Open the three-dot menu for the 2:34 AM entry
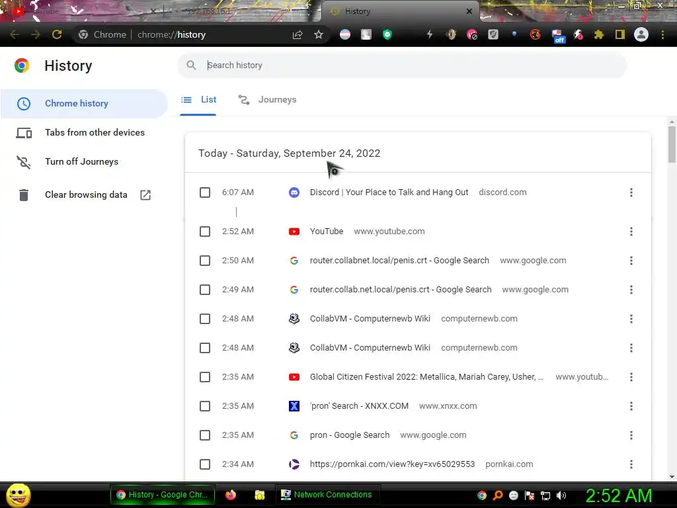Viewport: 677px width, 508px height. point(631,464)
